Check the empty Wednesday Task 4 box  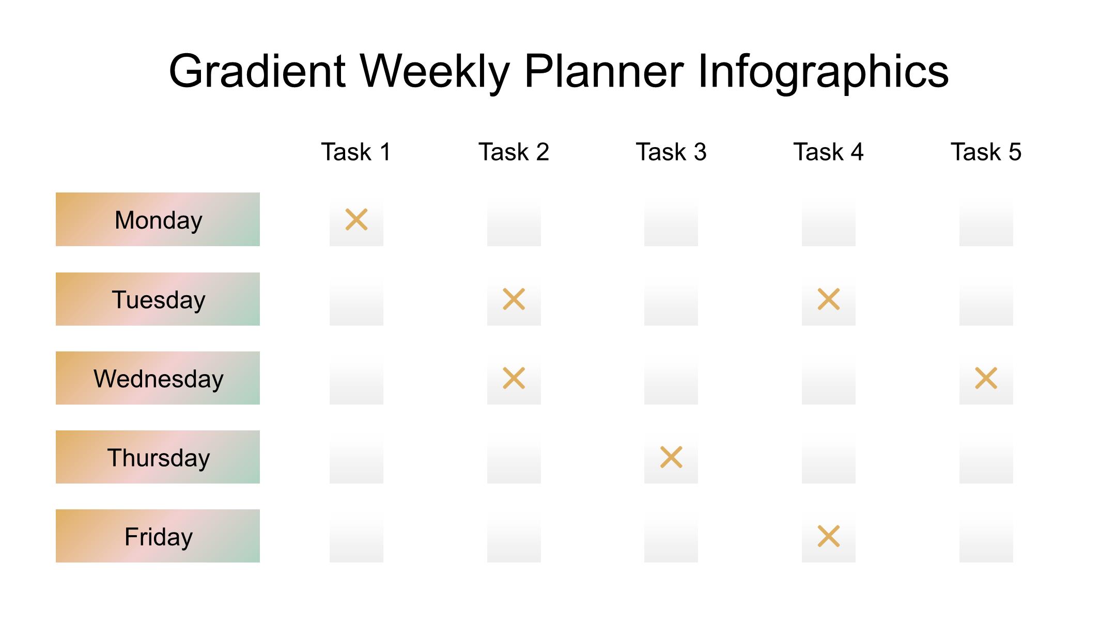tap(829, 378)
